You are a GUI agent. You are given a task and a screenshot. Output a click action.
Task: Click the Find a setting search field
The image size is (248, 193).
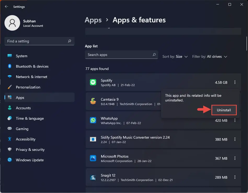point(39,41)
